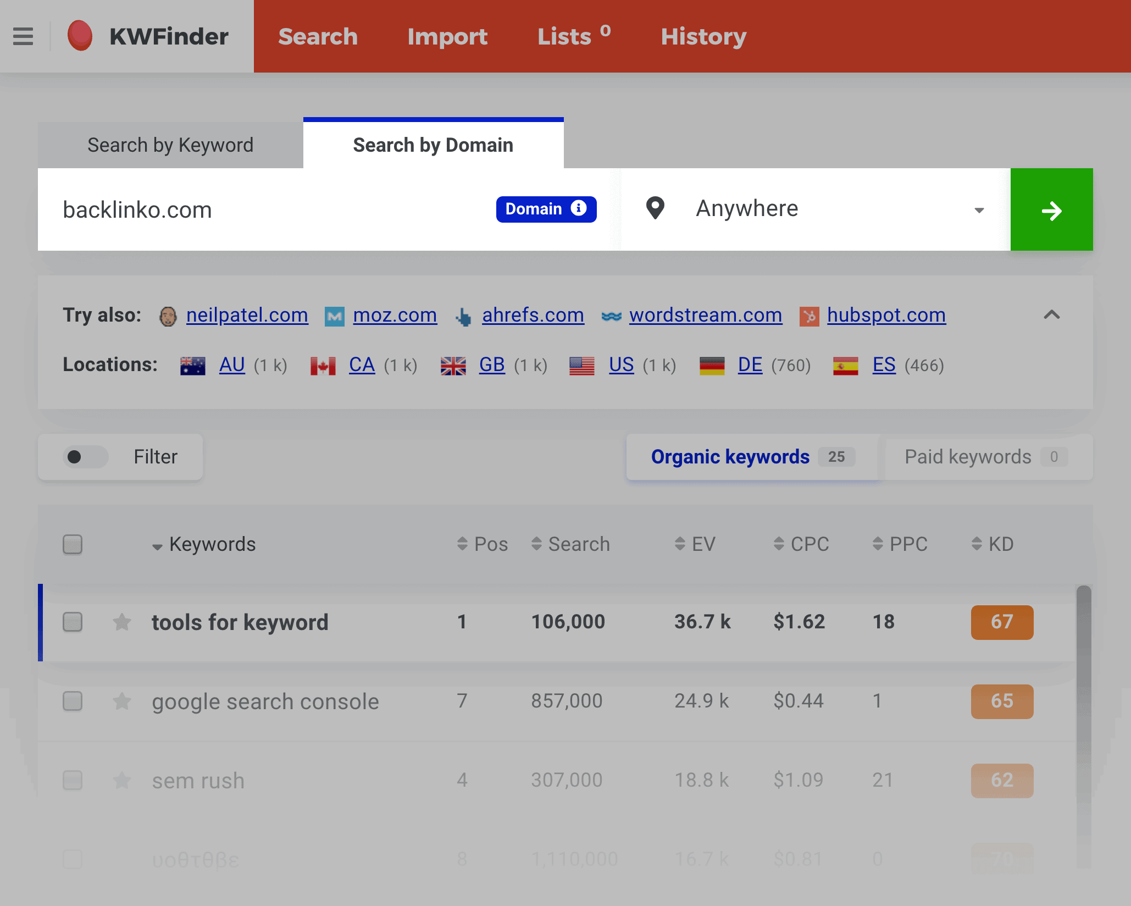The image size is (1131, 906).
Task: Open the Search menu item
Action: (318, 36)
